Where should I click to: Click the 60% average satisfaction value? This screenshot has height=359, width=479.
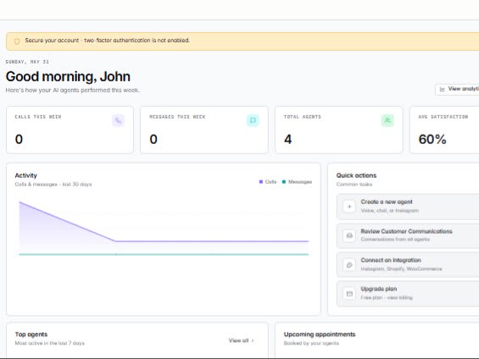coord(432,140)
